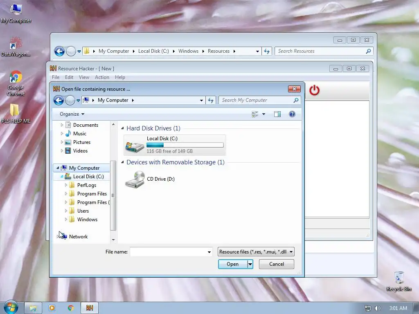Open the Organize dropdown menu
Image resolution: width=419 pixels, height=314 pixels.
coord(72,114)
